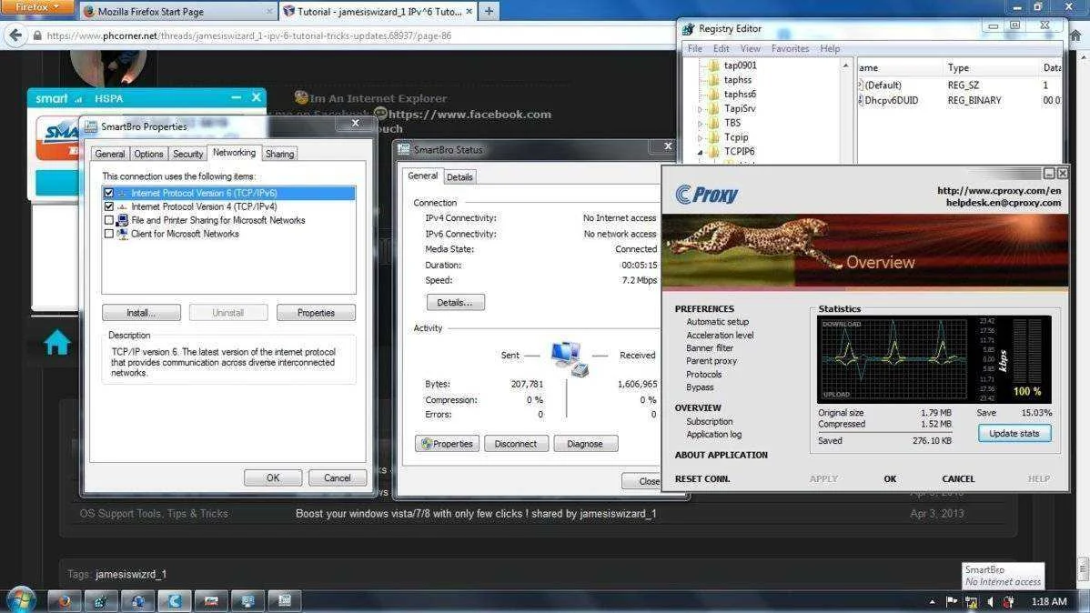Click the Action Center flag tray icon
The width and height of the screenshot is (1090, 613).
click(x=952, y=602)
